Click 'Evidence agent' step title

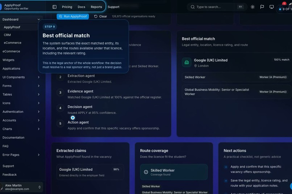coord(80,91)
